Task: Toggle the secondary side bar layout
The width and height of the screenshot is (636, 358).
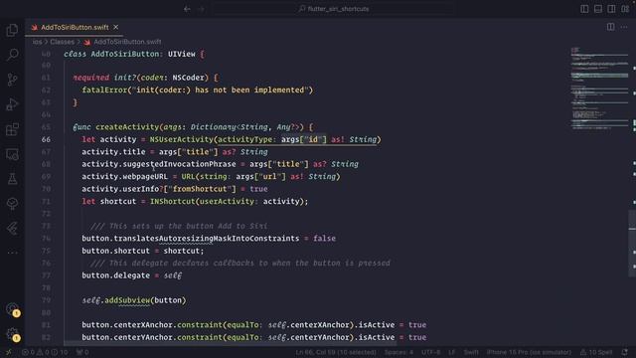Action: click(611, 9)
